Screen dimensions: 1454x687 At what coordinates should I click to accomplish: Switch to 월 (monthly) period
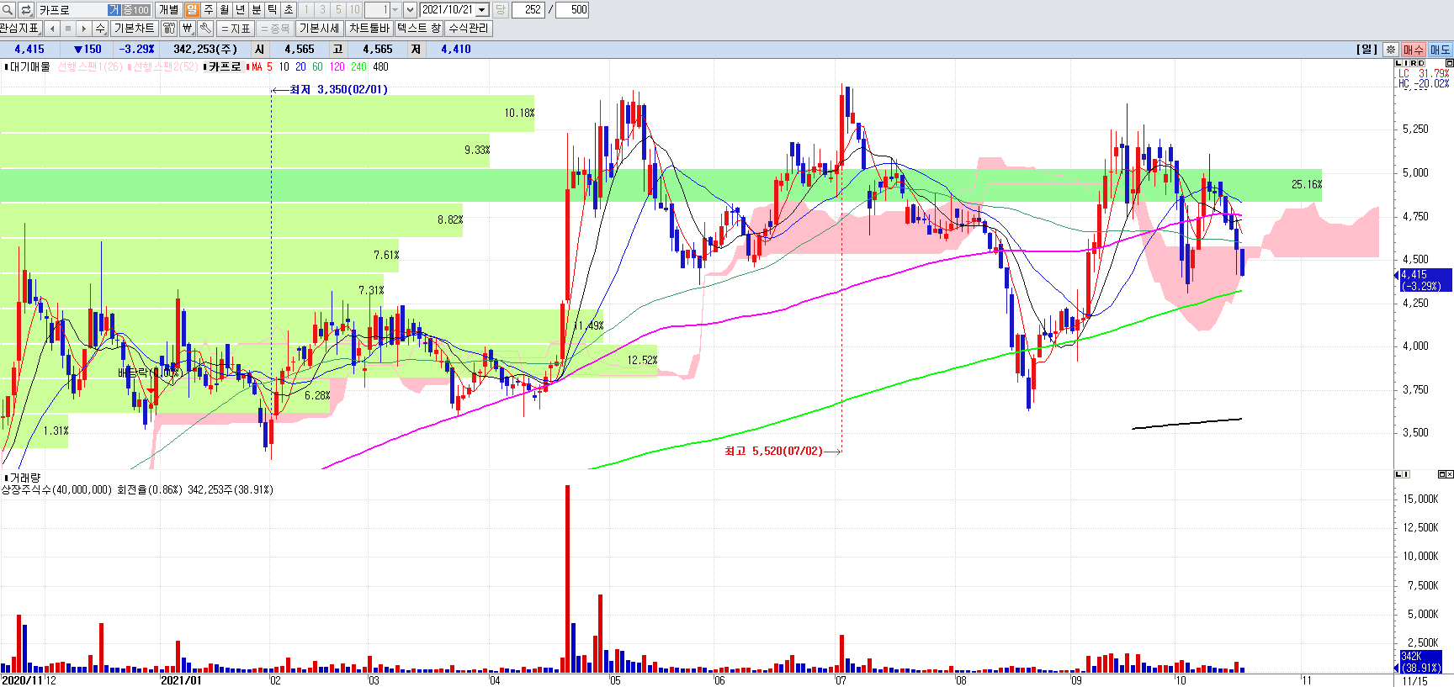click(225, 10)
